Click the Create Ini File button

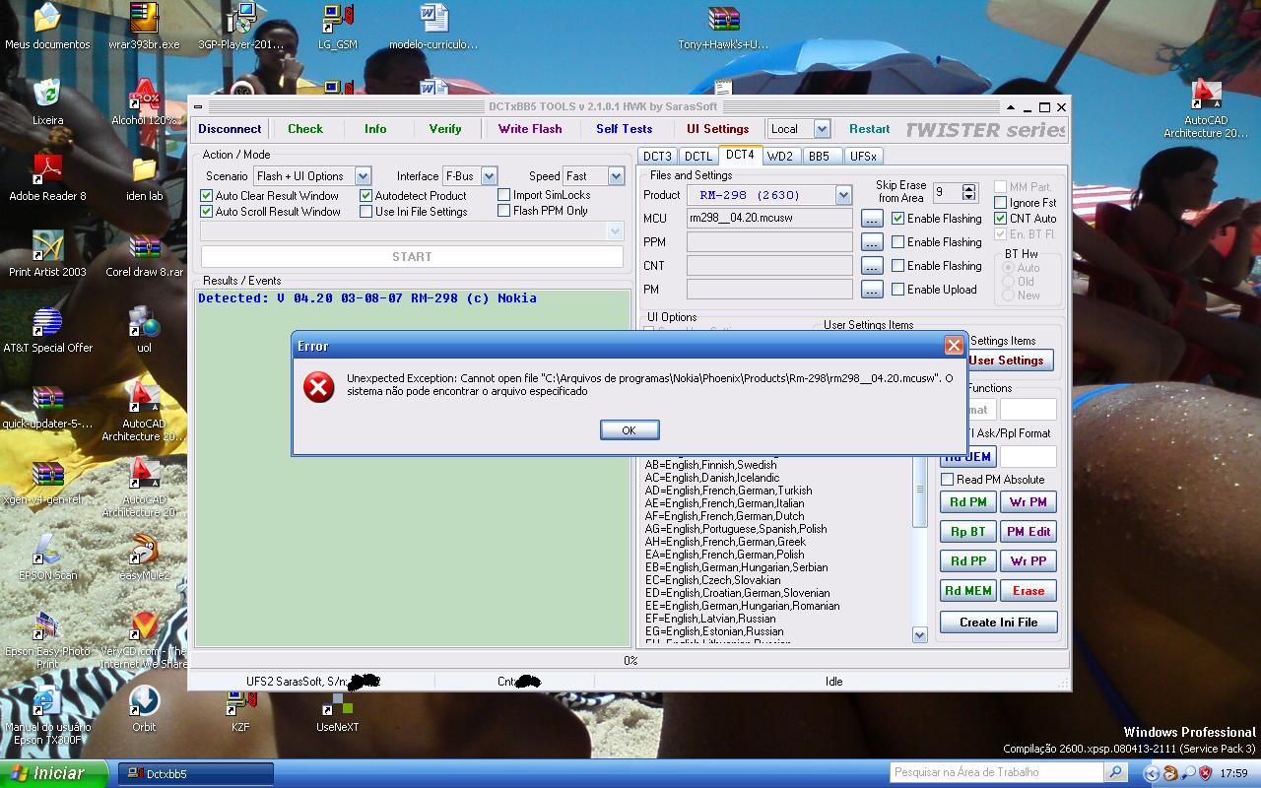coord(999,623)
